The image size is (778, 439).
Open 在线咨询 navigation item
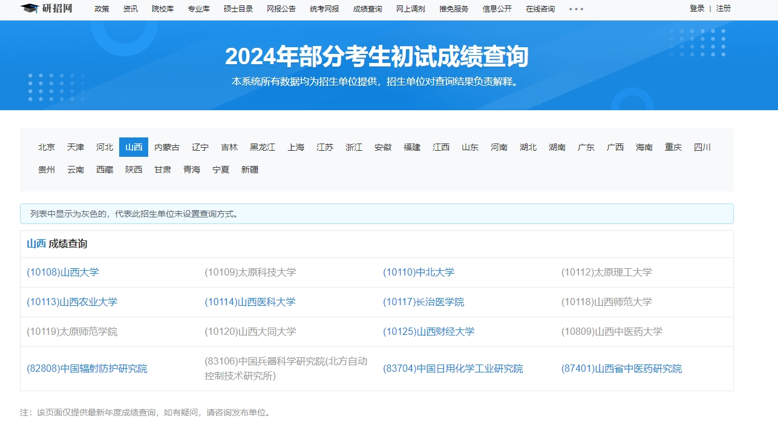point(540,9)
